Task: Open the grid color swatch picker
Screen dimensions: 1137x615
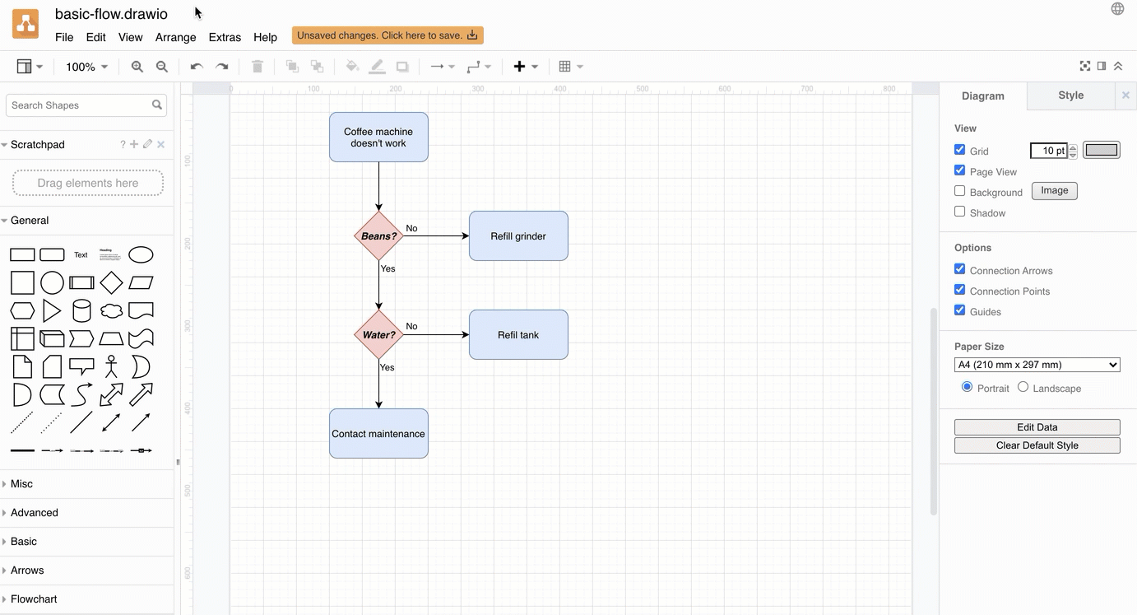Action: (x=1101, y=150)
